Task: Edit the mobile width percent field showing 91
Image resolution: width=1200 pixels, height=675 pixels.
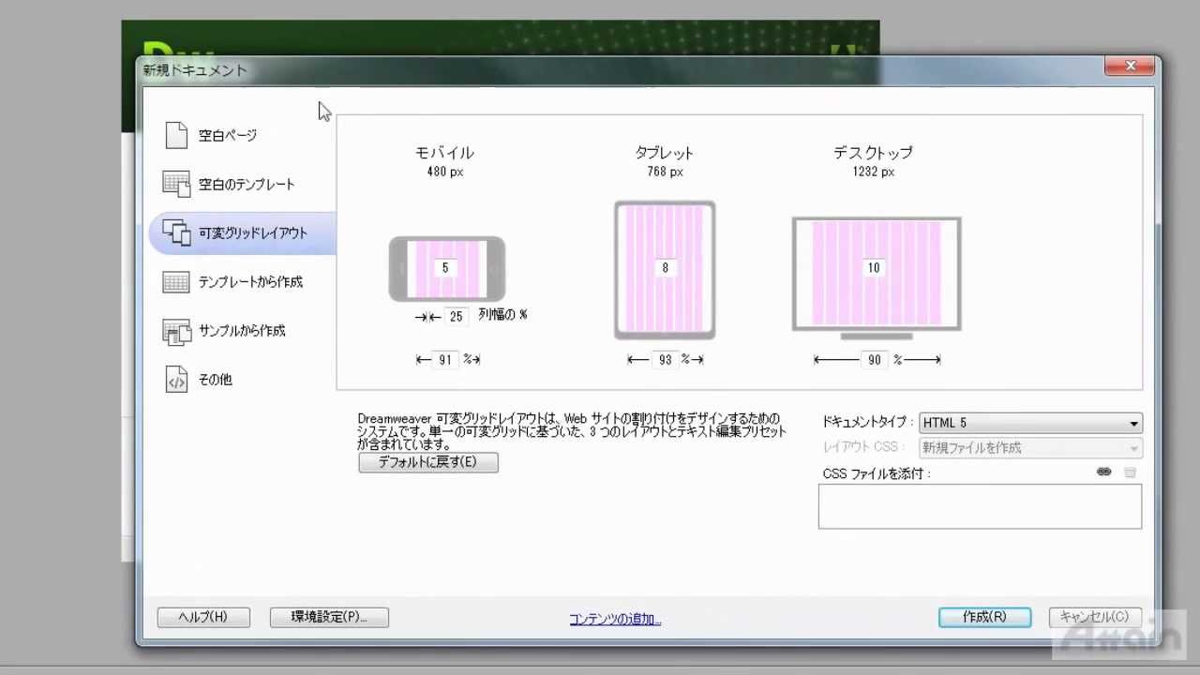Action: 445,360
